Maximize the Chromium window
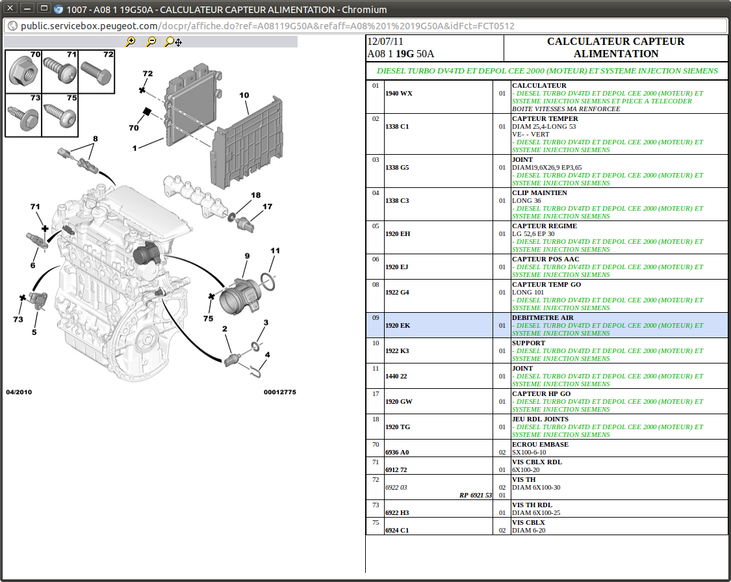 (44, 8)
